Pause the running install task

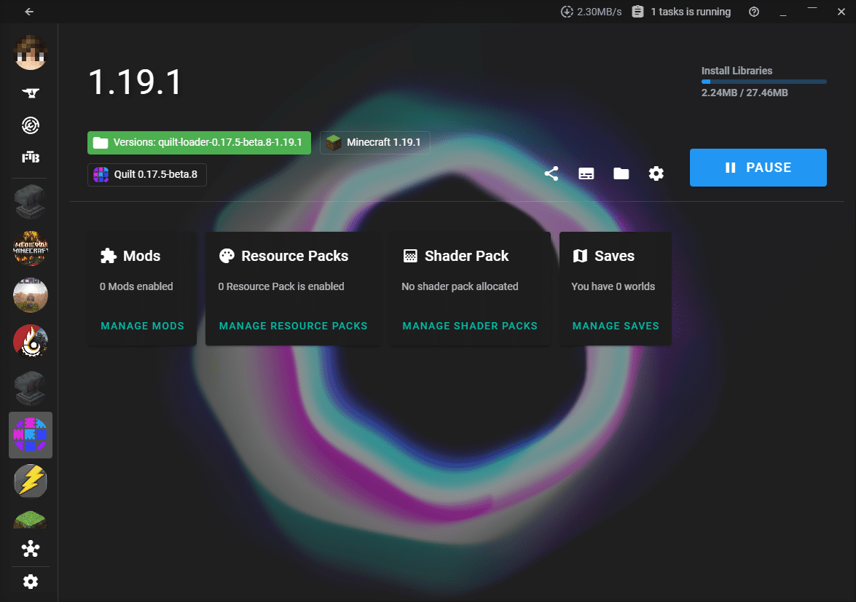[758, 168]
